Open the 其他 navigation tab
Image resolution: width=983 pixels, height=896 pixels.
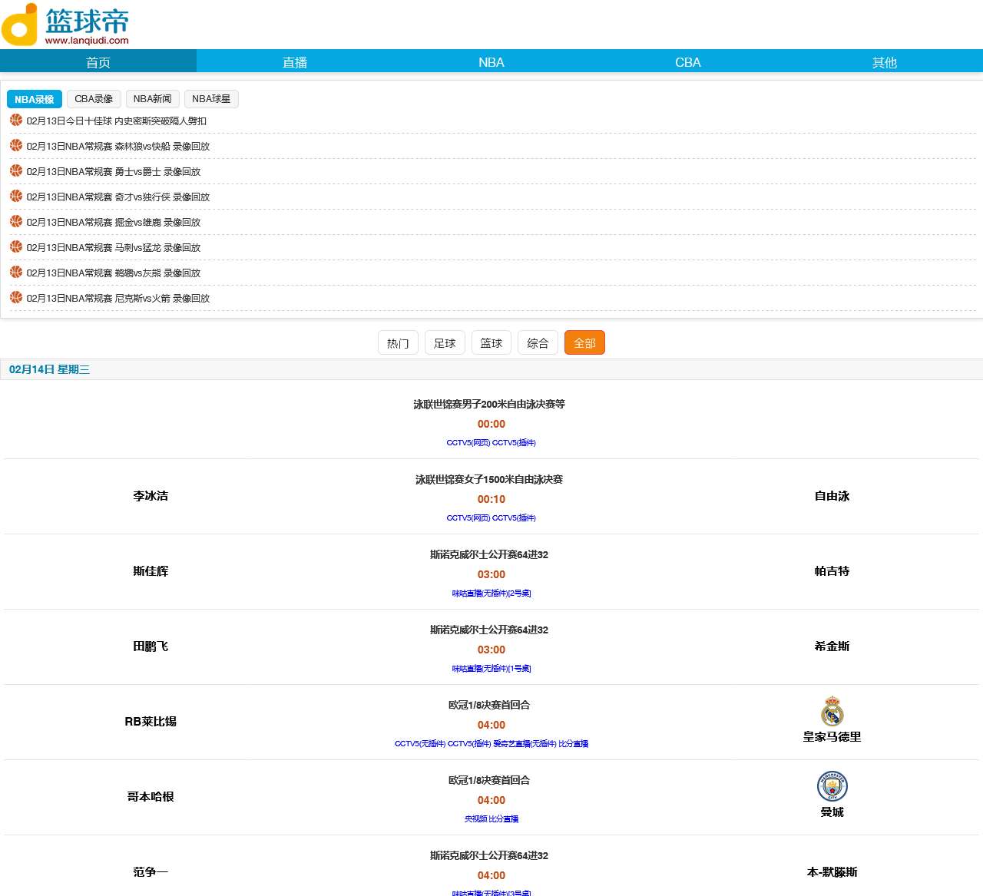coord(885,61)
